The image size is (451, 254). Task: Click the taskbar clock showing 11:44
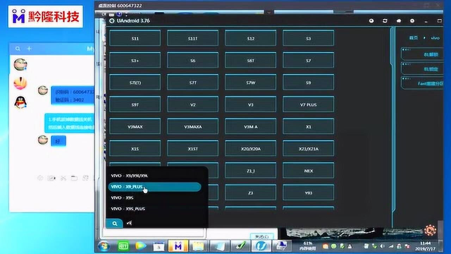(x=426, y=246)
